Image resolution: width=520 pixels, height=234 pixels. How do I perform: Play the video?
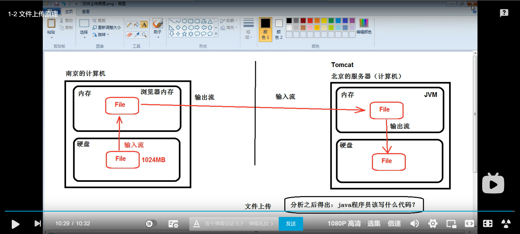tap(15, 224)
